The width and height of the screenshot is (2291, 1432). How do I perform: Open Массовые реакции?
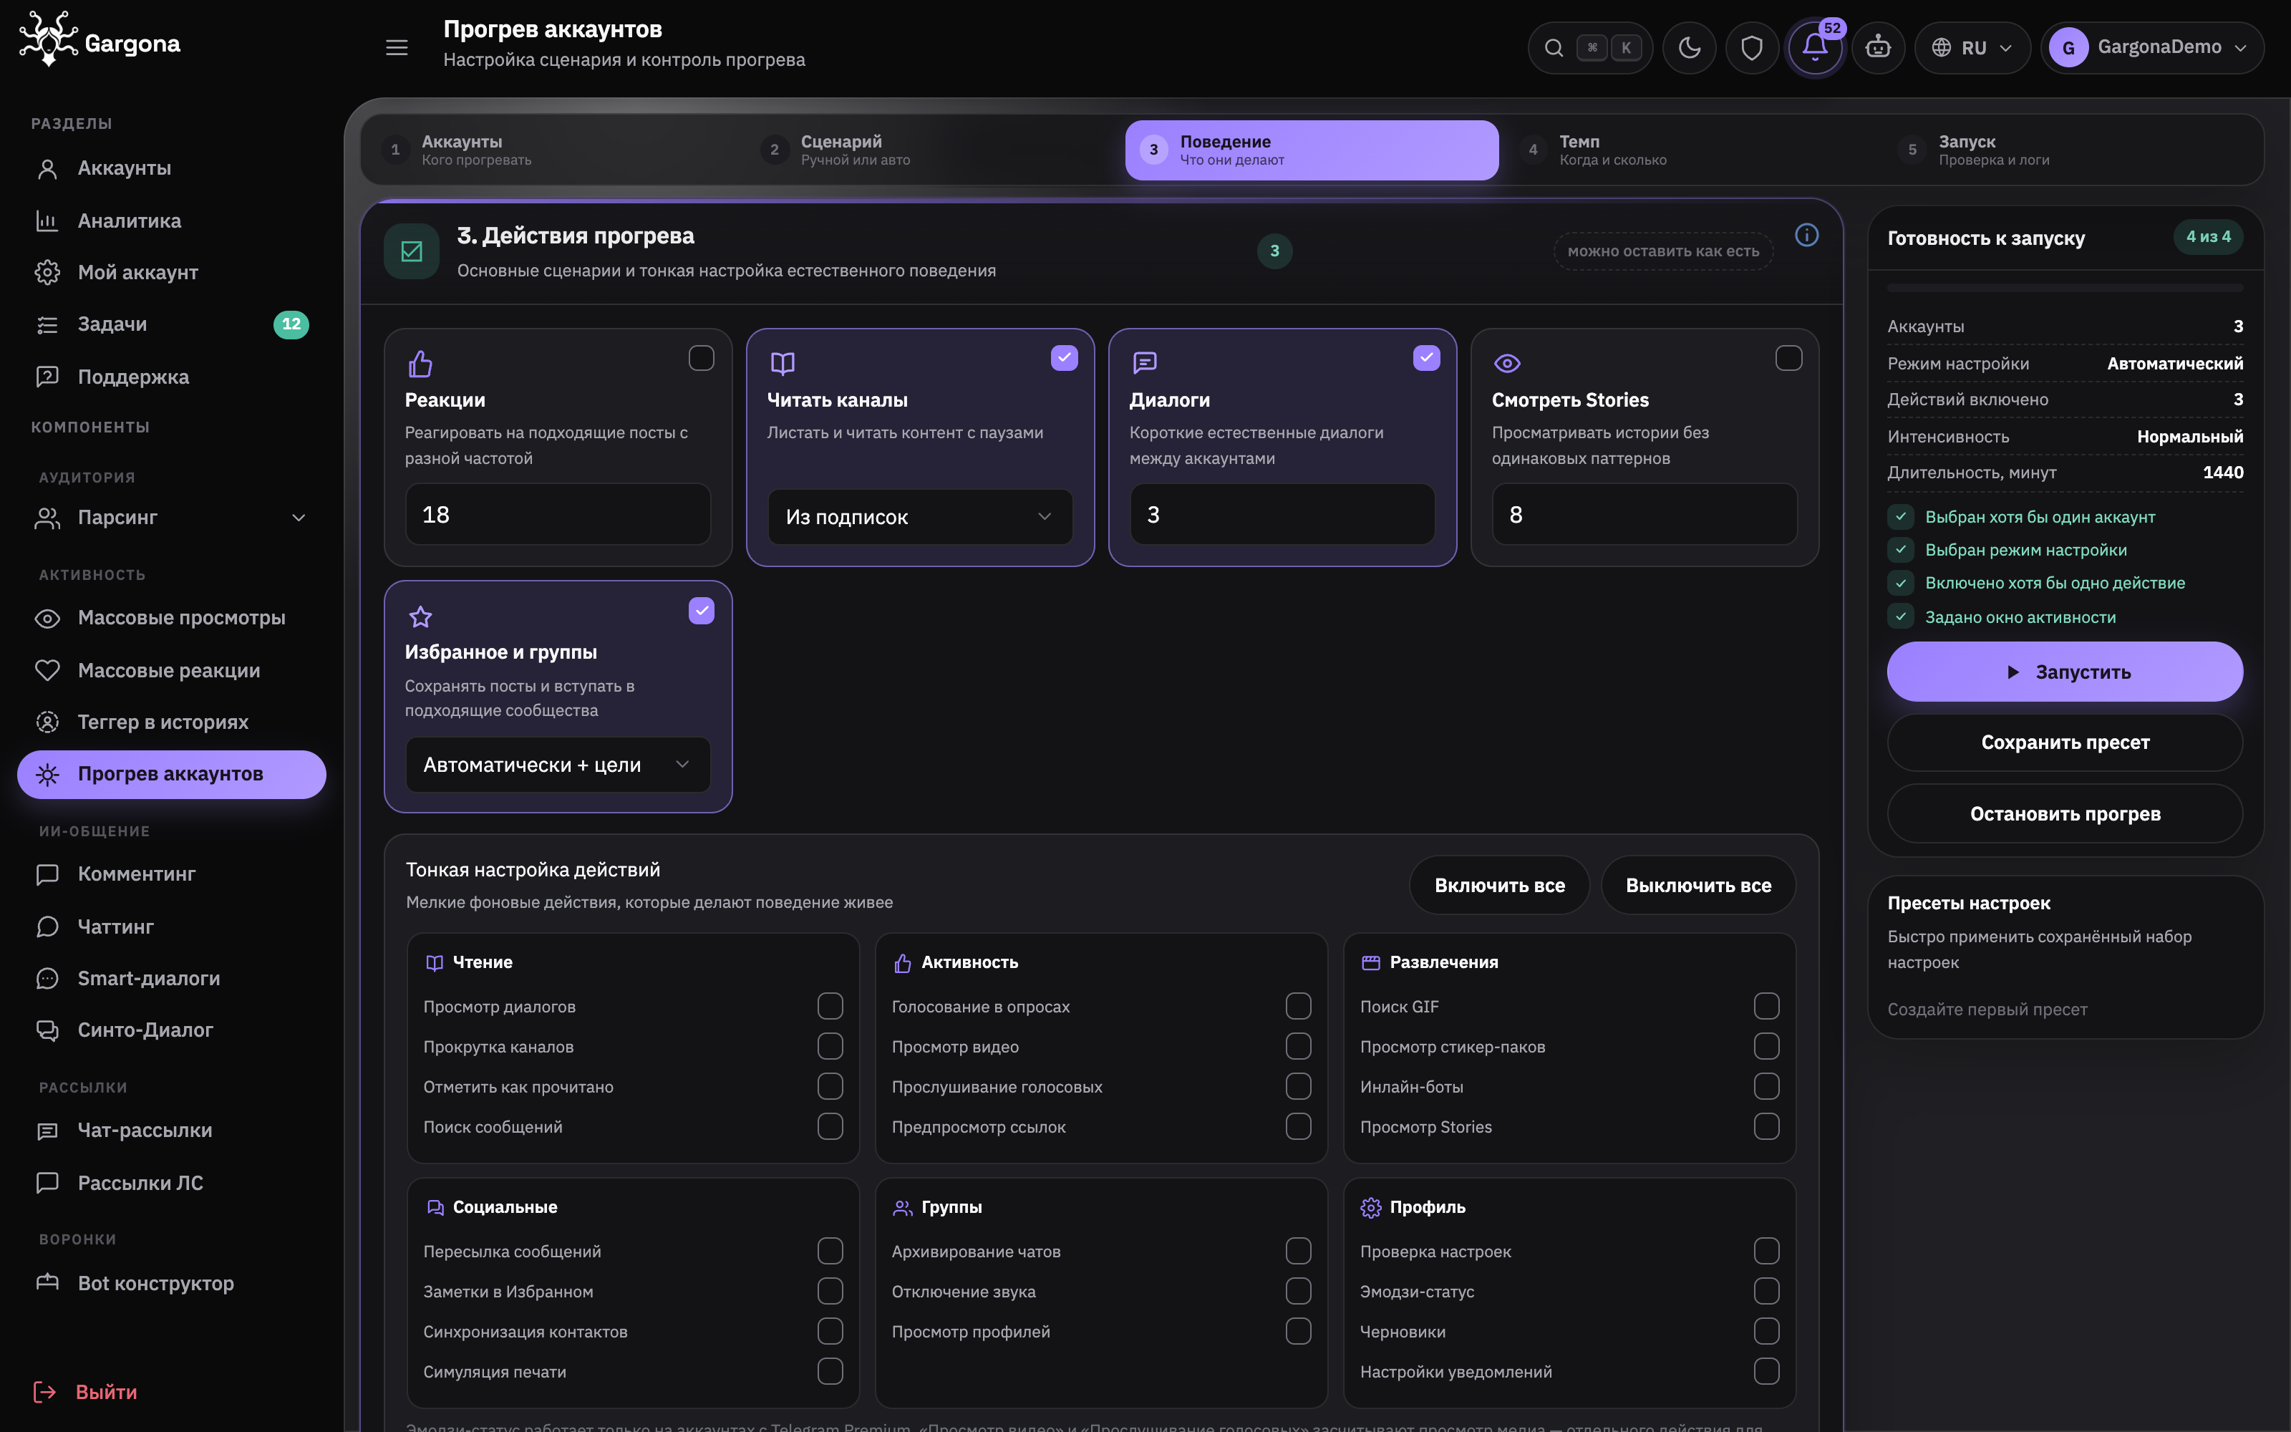(171, 671)
